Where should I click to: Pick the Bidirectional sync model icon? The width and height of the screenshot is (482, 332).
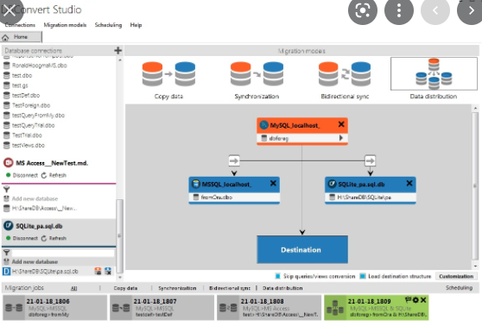(345, 74)
